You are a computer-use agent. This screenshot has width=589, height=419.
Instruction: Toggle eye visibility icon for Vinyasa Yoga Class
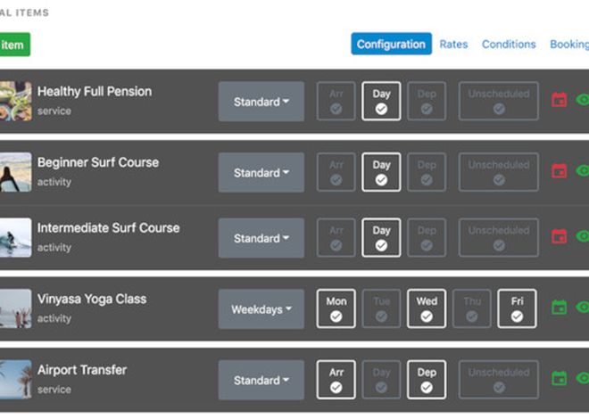583,308
